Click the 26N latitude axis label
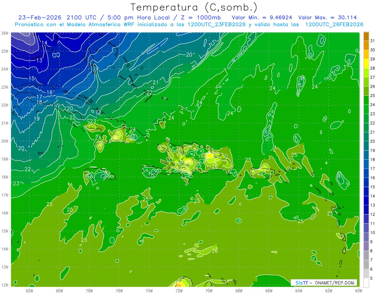This screenshot has height=295, width=381. tap(5, 33)
